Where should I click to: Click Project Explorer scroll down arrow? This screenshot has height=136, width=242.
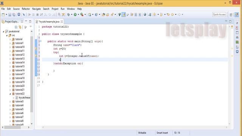(x=32, y=124)
